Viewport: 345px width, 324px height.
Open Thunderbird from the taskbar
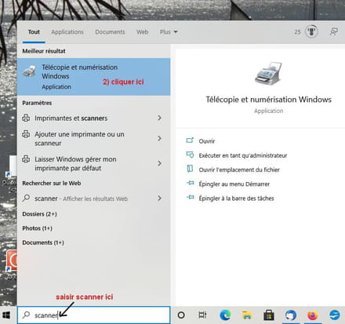coord(291,315)
